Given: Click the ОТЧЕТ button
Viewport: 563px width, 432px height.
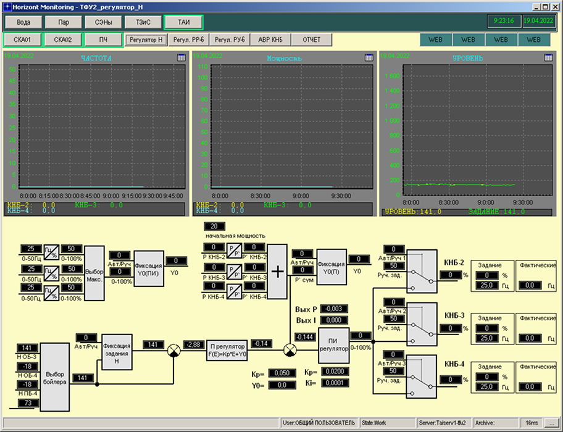Looking at the screenshot, I should point(311,40).
